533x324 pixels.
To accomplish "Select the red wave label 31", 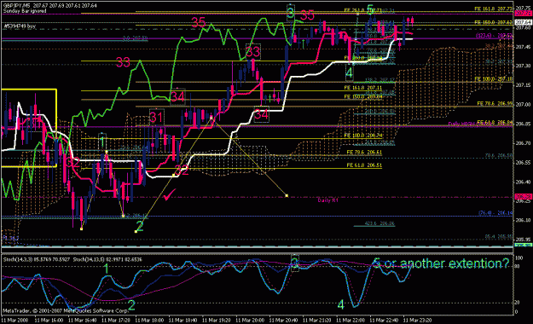I will coord(156,118).
